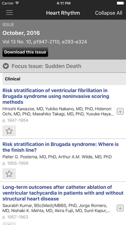The width and height of the screenshot is (126, 225).
Task: Tap the partially visible star at bottom
Action: pyautogui.click(x=9, y=224)
